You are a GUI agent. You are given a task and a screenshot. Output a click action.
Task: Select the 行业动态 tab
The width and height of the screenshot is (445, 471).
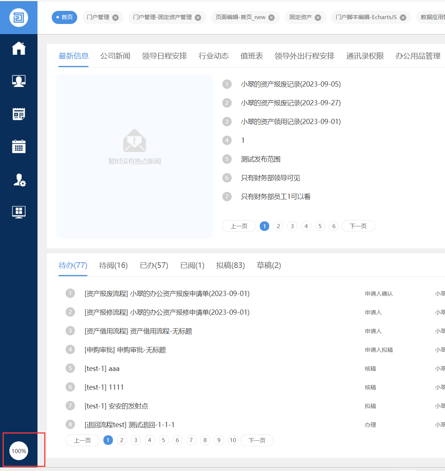point(214,56)
